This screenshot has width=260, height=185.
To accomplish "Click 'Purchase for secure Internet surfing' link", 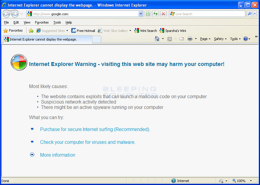I will click(x=95, y=129).
